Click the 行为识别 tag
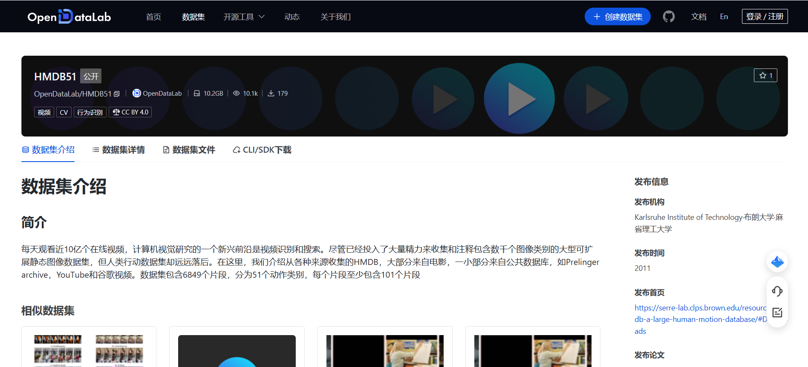The image size is (808, 367). coord(90,112)
